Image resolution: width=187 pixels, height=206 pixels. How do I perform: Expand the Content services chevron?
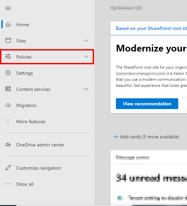click(x=86, y=89)
